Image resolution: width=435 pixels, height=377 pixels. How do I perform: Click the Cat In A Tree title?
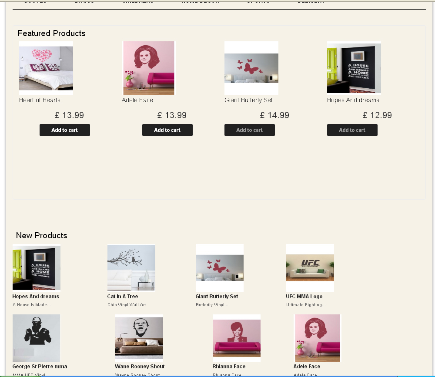pos(123,297)
